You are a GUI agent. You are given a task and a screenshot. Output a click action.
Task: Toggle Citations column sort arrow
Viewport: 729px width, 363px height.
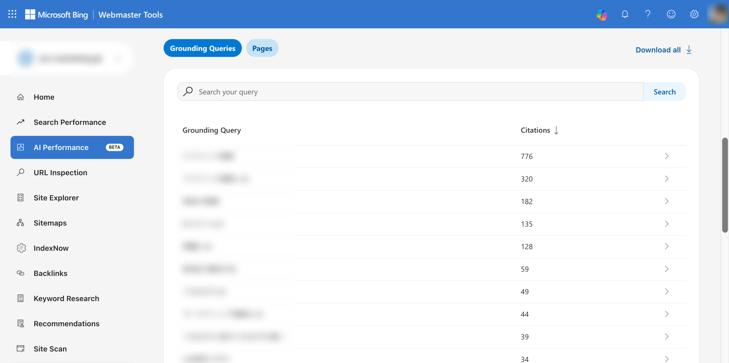556,130
